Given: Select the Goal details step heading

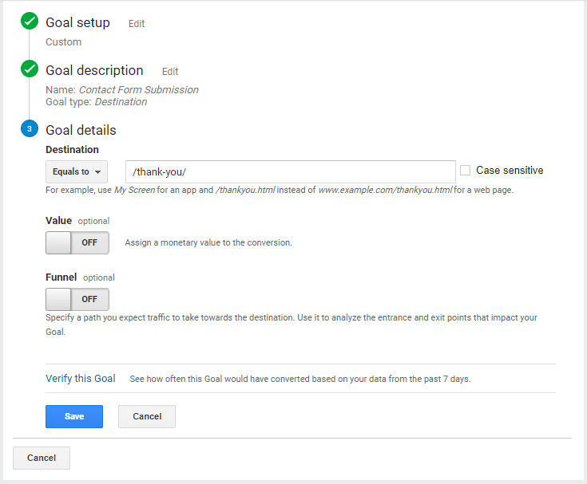Looking at the screenshot, I should click(x=81, y=130).
